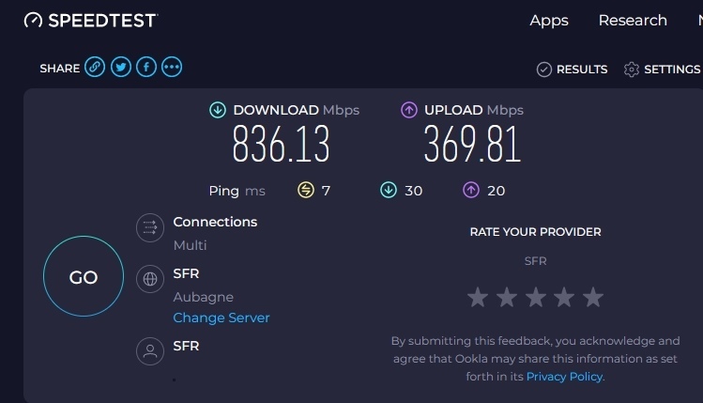The height and width of the screenshot is (403, 703).
Task: Click the Speedtest logo
Action: coord(91,20)
